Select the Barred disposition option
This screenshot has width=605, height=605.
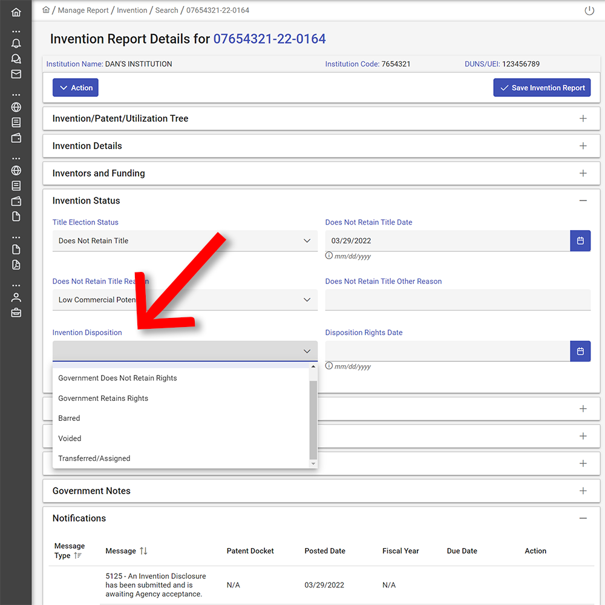pyautogui.click(x=69, y=418)
